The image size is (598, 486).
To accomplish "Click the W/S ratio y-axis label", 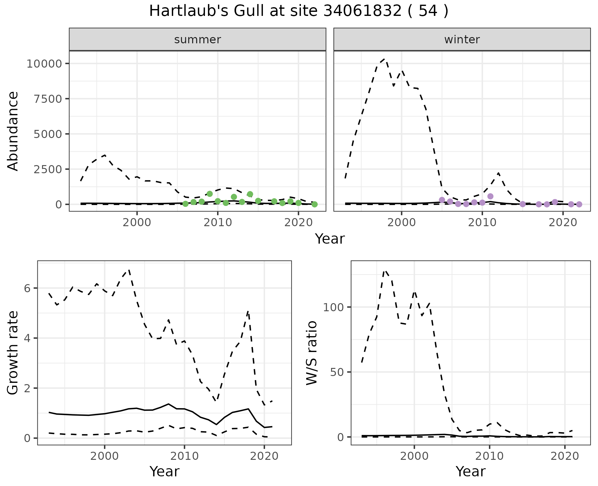I will (312, 353).
